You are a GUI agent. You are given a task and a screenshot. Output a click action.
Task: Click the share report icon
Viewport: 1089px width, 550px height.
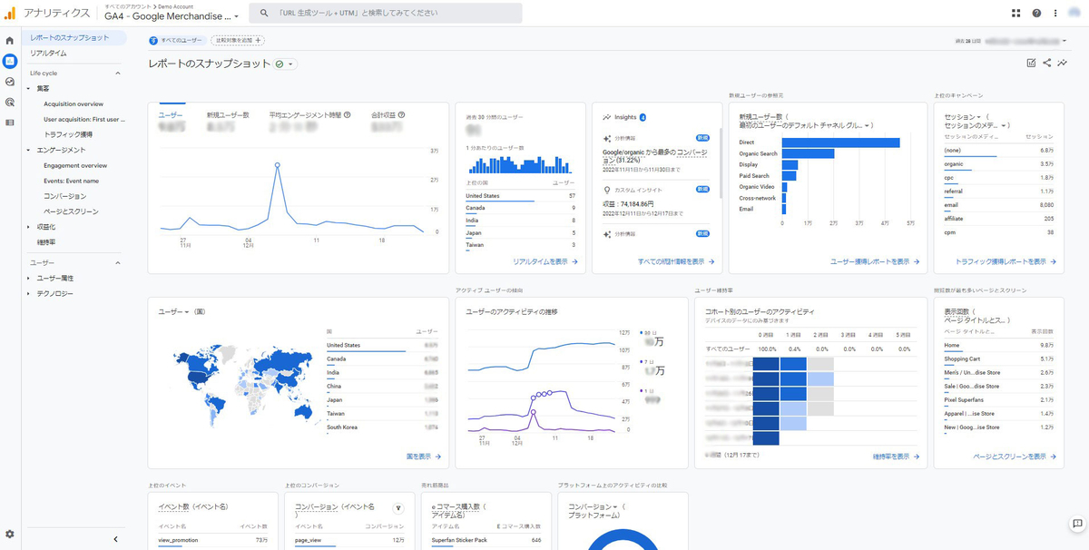click(1047, 63)
